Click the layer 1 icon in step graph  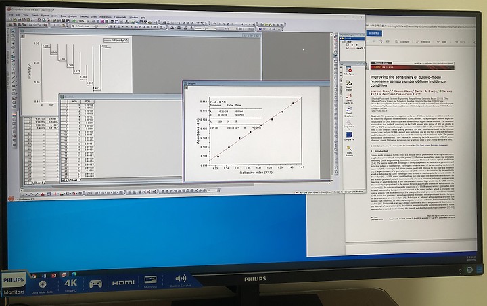tap(23, 36)
